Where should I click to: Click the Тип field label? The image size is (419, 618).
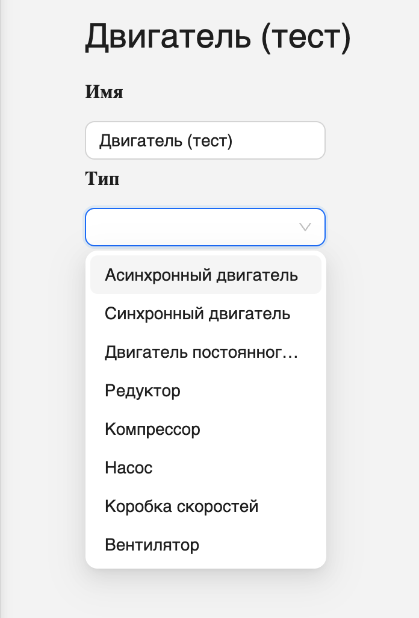coord(102,179)
